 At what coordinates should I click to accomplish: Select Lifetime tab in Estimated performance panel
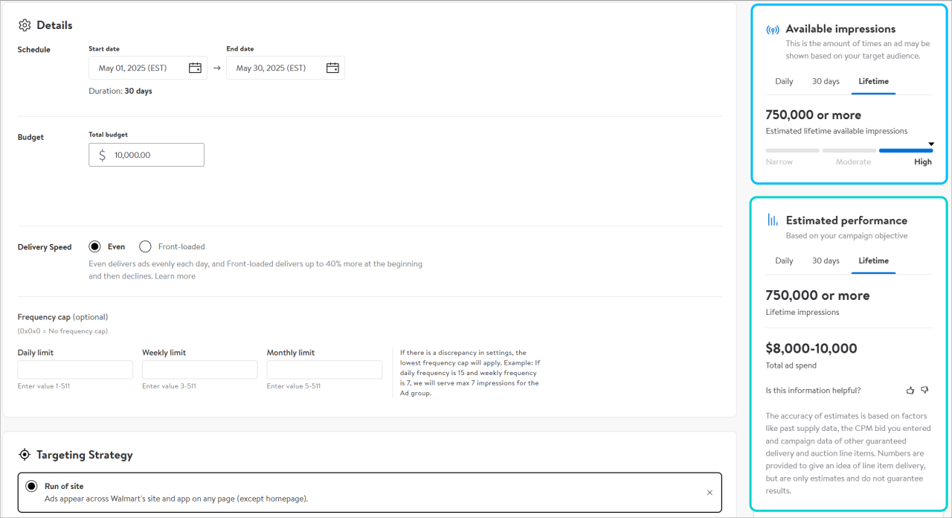873,260
